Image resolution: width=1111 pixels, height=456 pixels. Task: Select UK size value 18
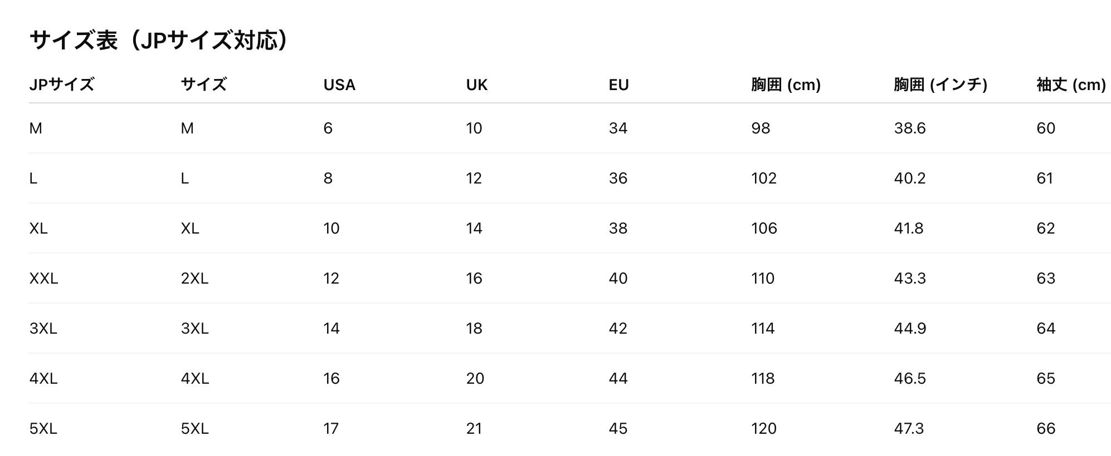pyautogui.click(x=474, y=329)
